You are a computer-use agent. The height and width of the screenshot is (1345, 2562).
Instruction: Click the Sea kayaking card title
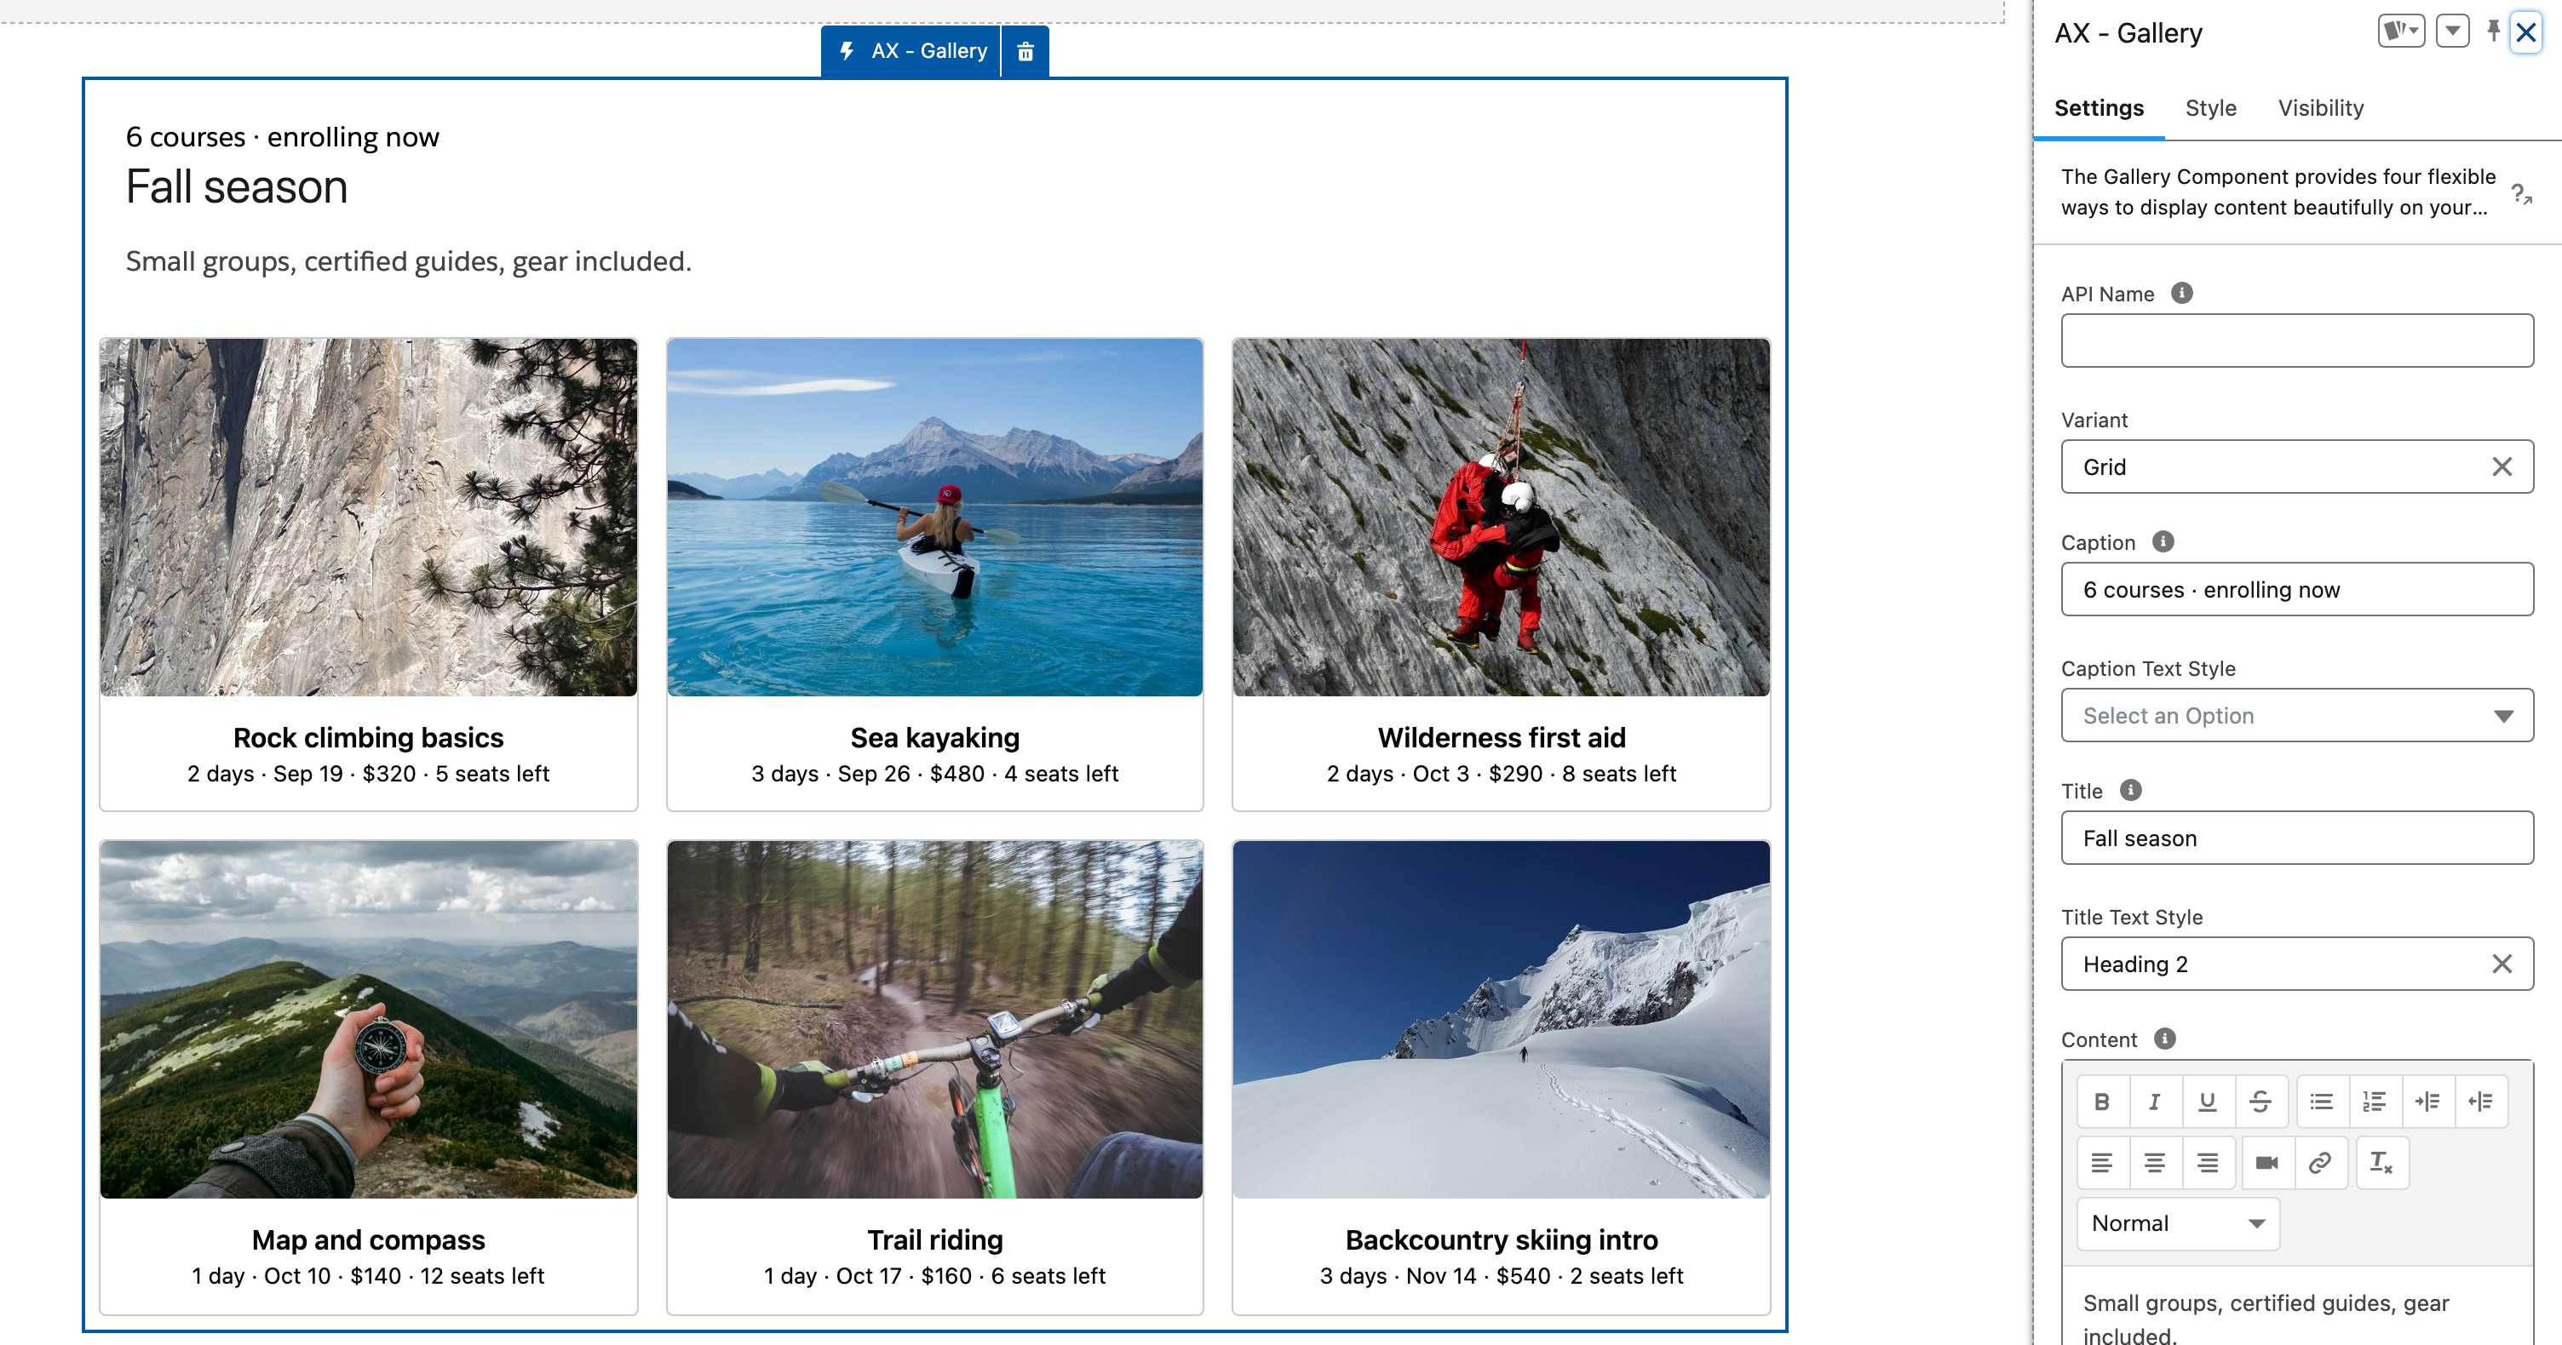pos(935,737)
